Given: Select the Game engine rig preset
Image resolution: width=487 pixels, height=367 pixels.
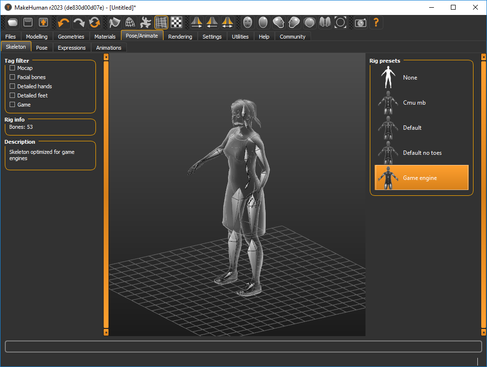Looking at the screenshot, I should pos(421,178).
